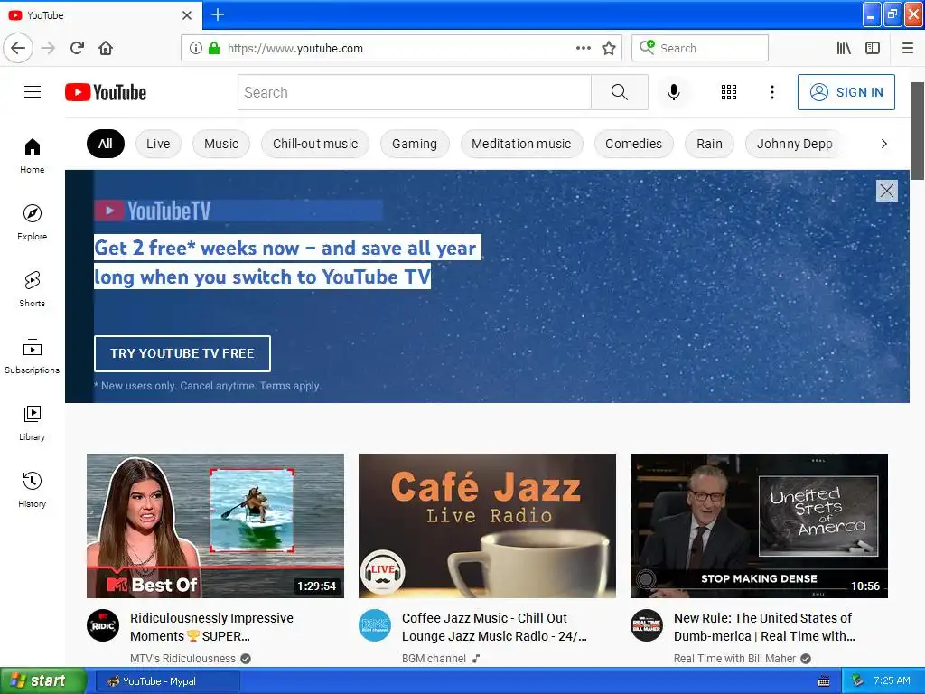The image size is (925, 694).
Task: Select the Meditation music chip
Action: pyautogui.click(x=521, y=144)
